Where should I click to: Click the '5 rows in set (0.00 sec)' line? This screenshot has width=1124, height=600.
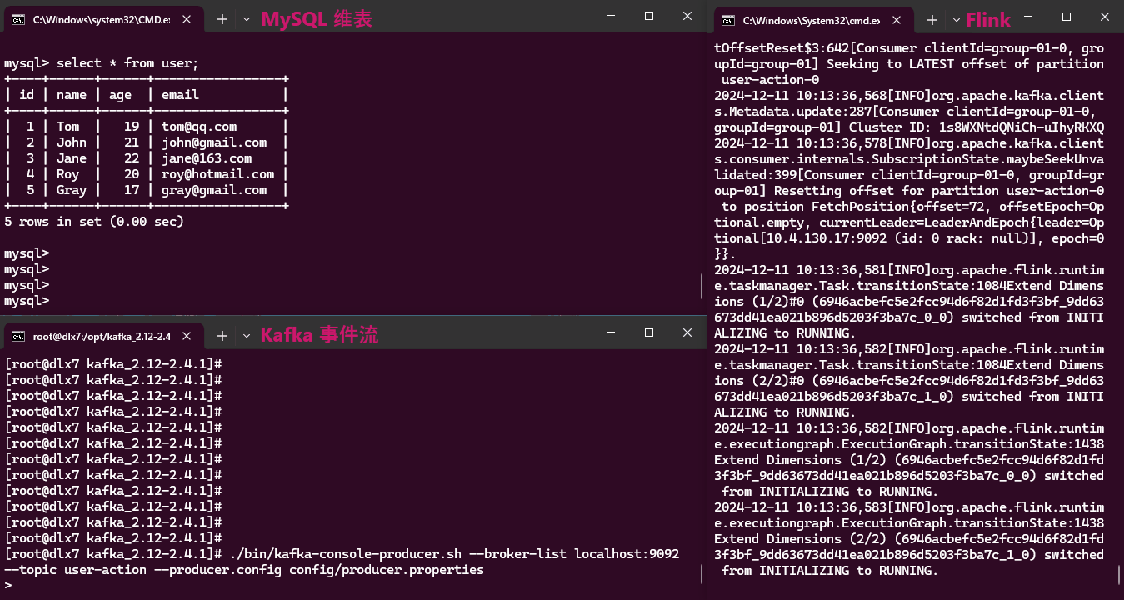click(x=94, y=222)
